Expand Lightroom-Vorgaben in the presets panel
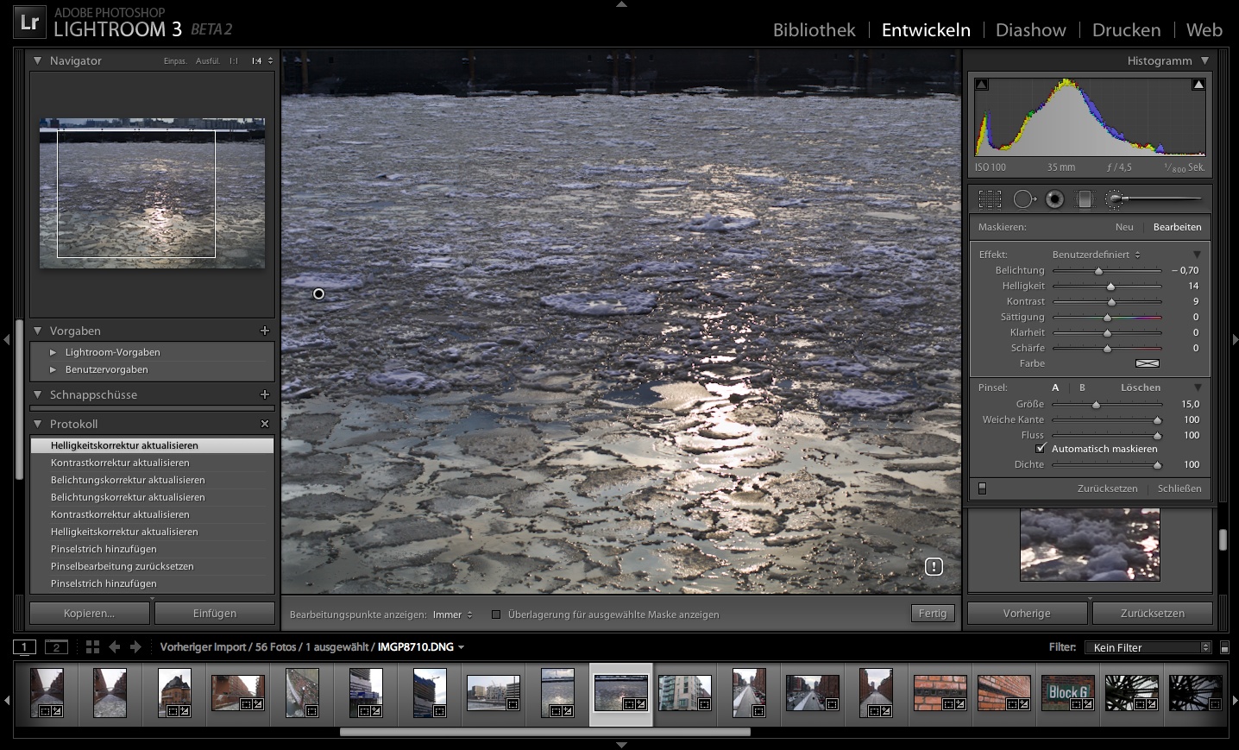 pyautogui.click(x=112, y=352)
